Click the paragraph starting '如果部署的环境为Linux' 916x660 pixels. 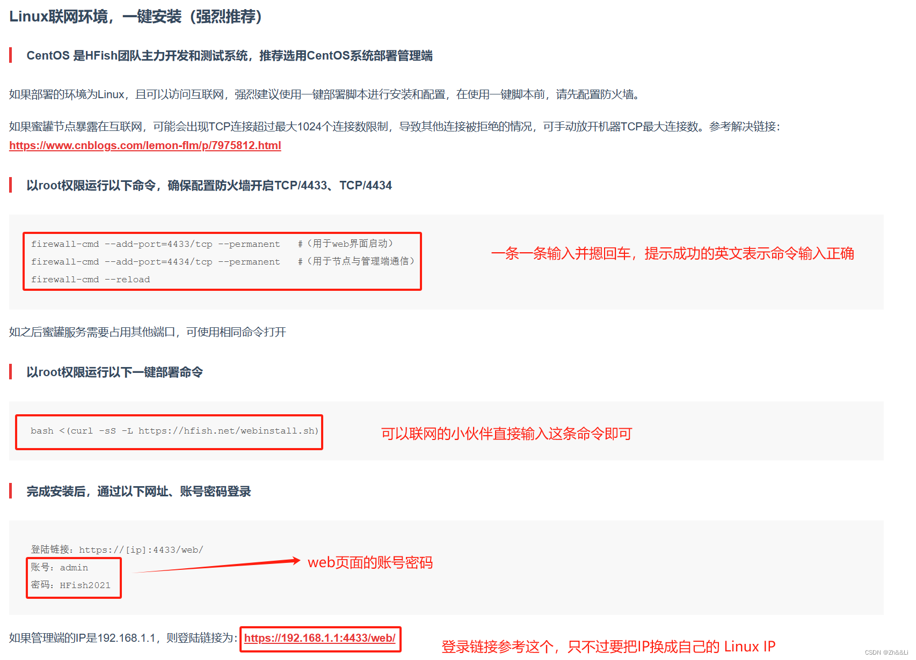pyautogui.click(x=325, y=94)
